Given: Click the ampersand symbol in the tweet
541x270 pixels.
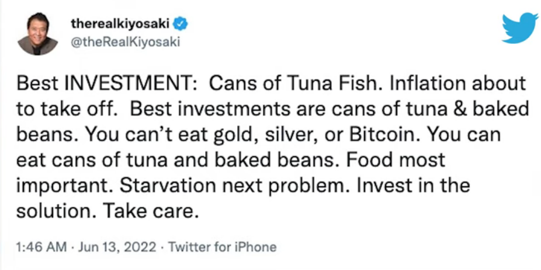Looking at the screenshot, I should pyautogui.click(x=464, y=109).
